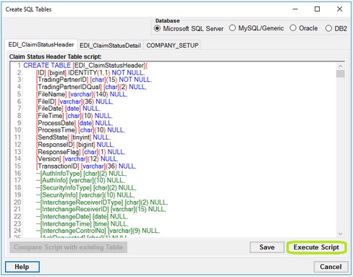Click the commented [SecurityInfoType] line
The image size is (353, 277).
(86, 187)
